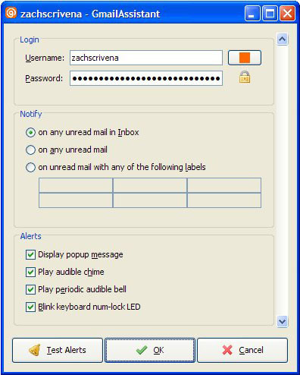
Task: Click the GmailAssistant title bar logo icon
Action: tap(11, 13)
